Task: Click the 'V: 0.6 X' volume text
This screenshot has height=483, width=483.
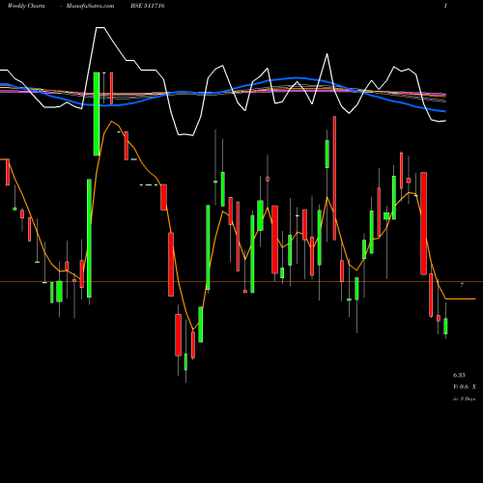Action: pos(465,387)
